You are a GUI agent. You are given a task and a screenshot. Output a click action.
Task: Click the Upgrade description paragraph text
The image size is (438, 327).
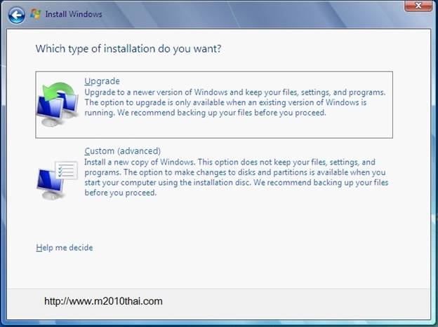[x=235, y=102]
